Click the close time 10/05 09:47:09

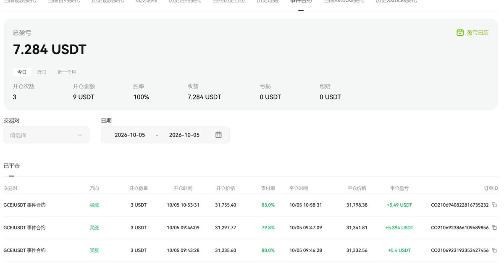click(x=306, y=228)
